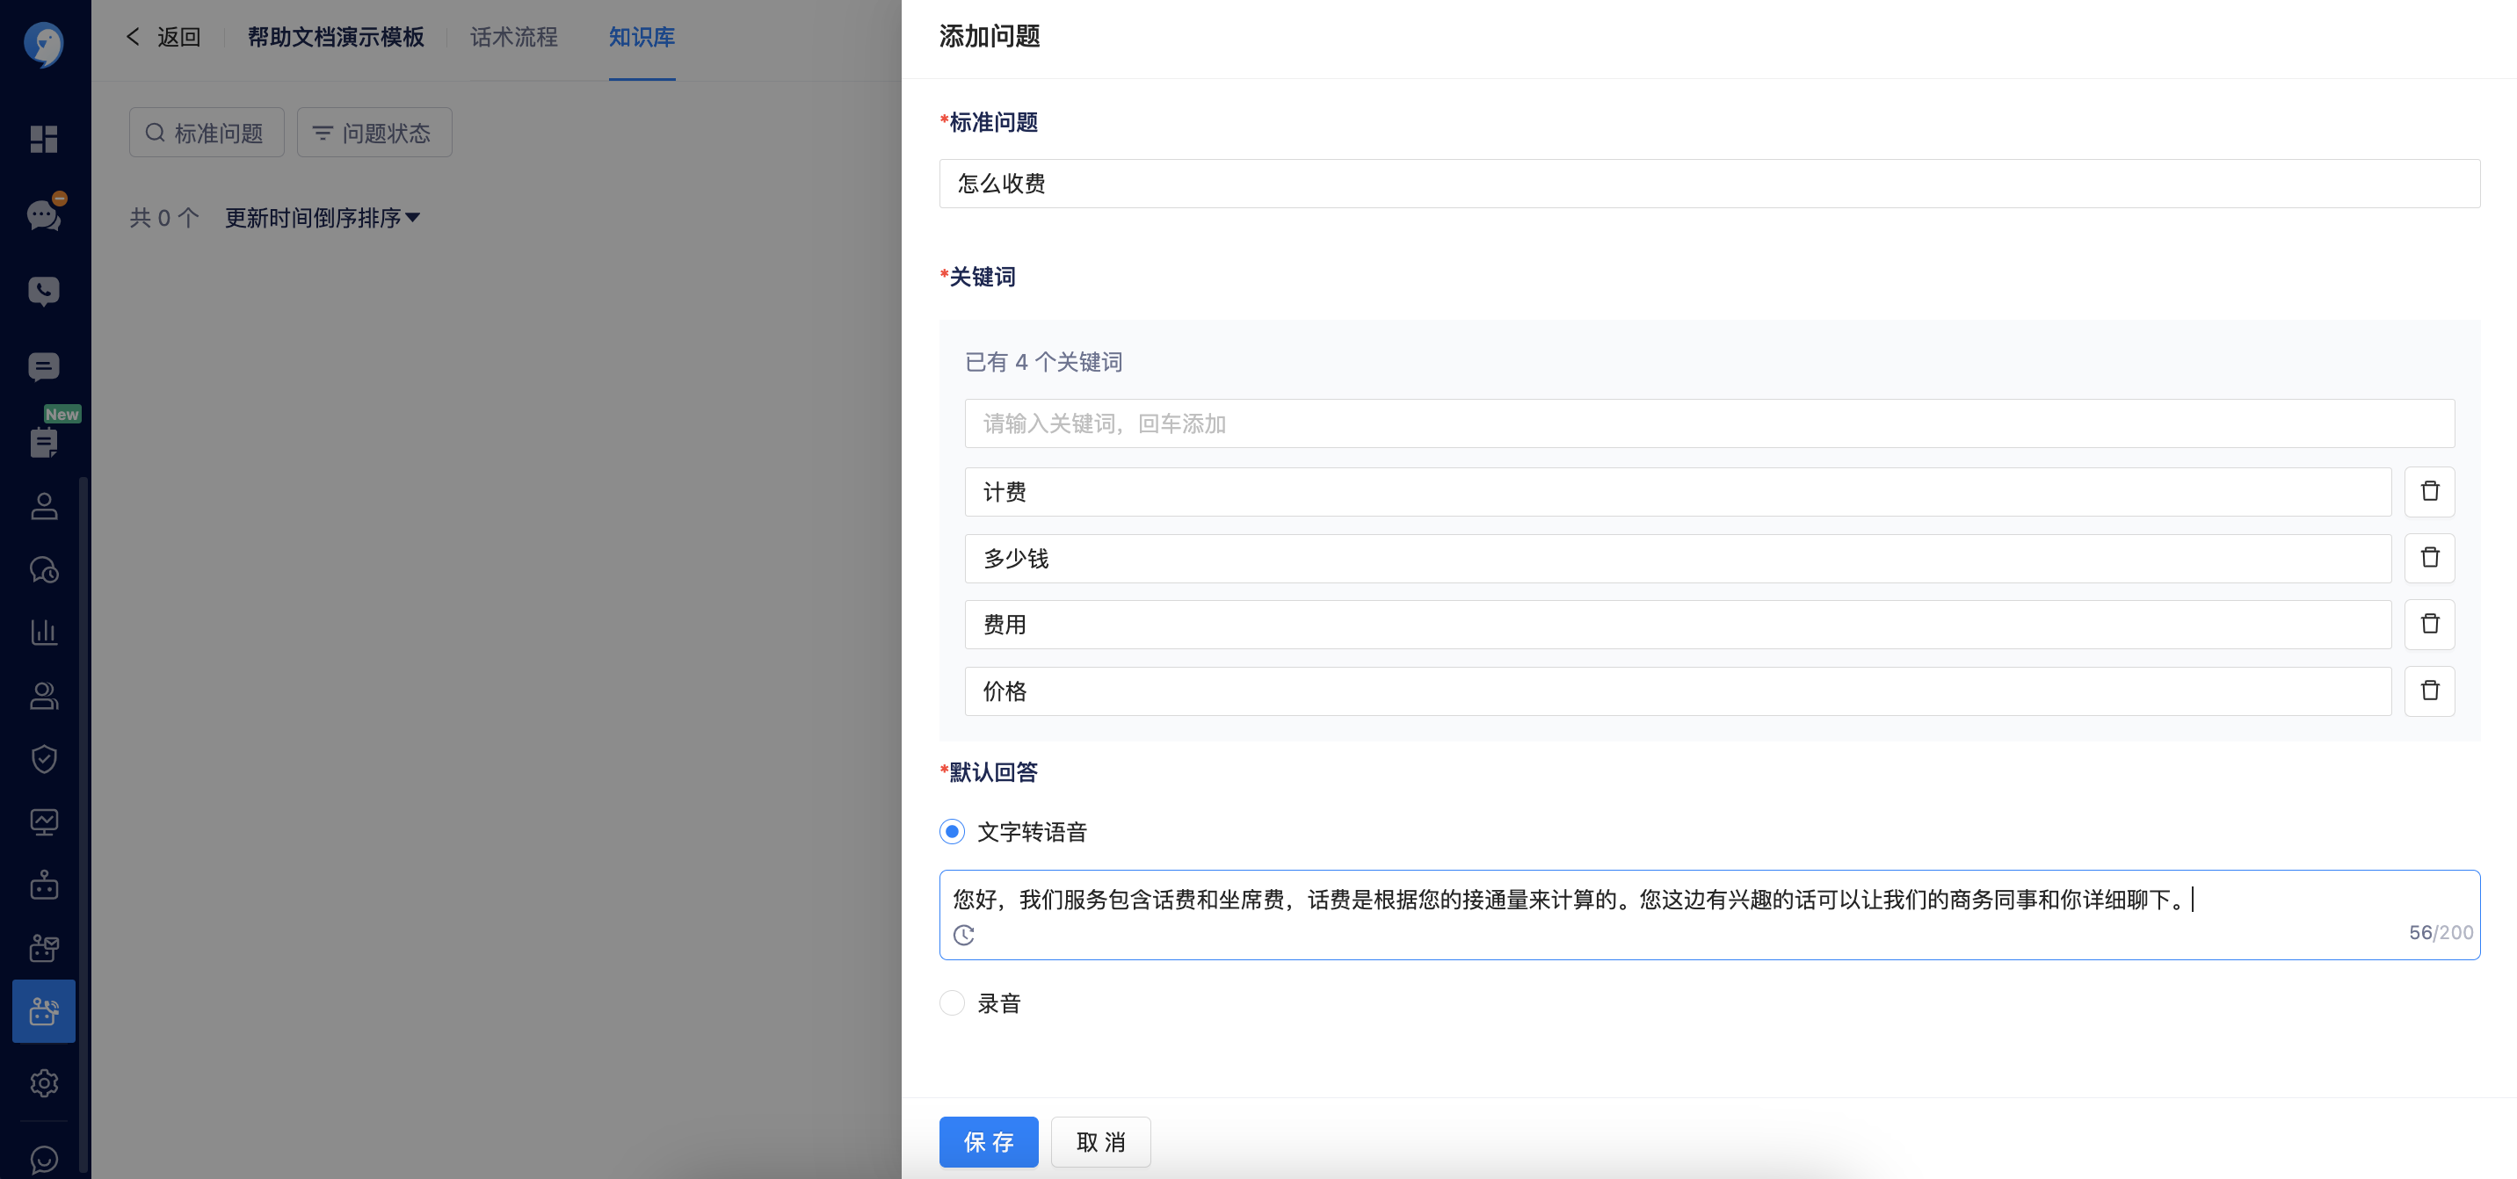Screen dimensions: 2517x1179
Task: Delete the keyword 计费
Action: pyautogui.click(x=2429, y=491)
